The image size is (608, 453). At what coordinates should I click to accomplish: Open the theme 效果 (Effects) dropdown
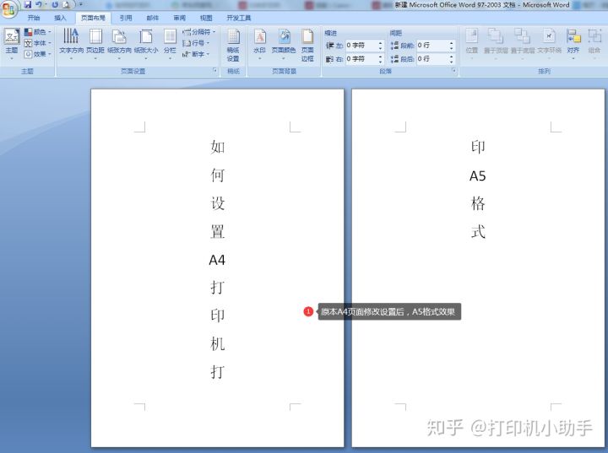[x=38, y=54]
